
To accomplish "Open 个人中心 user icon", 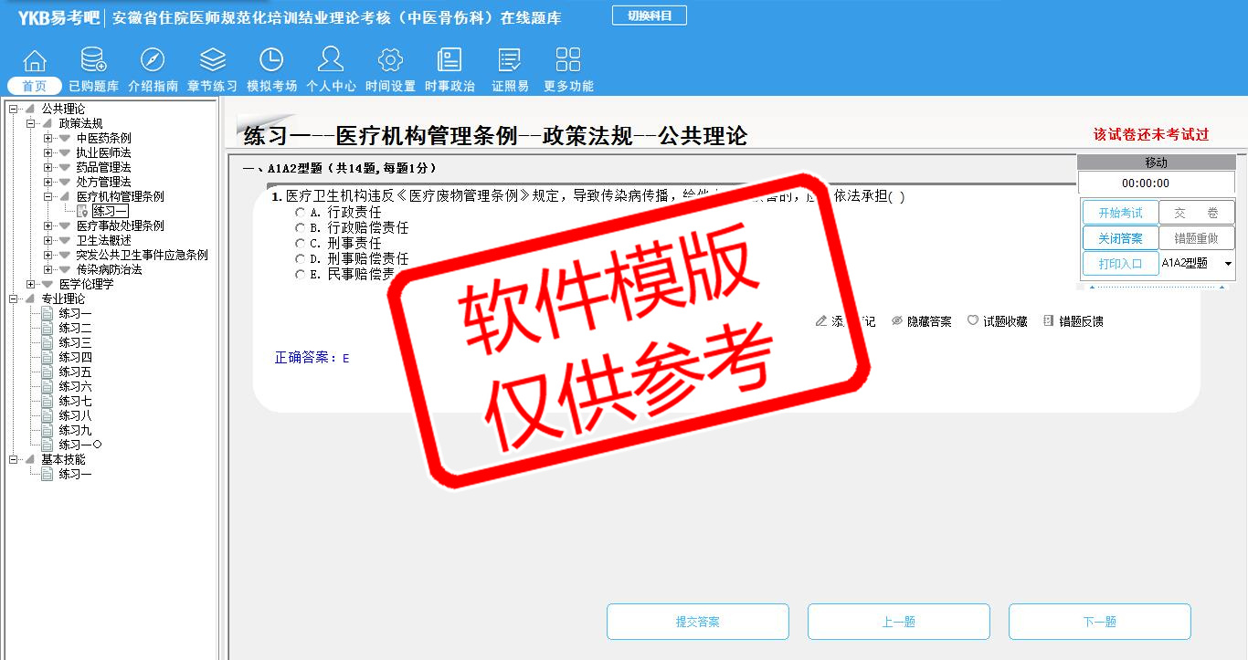I will pos(331,61).
